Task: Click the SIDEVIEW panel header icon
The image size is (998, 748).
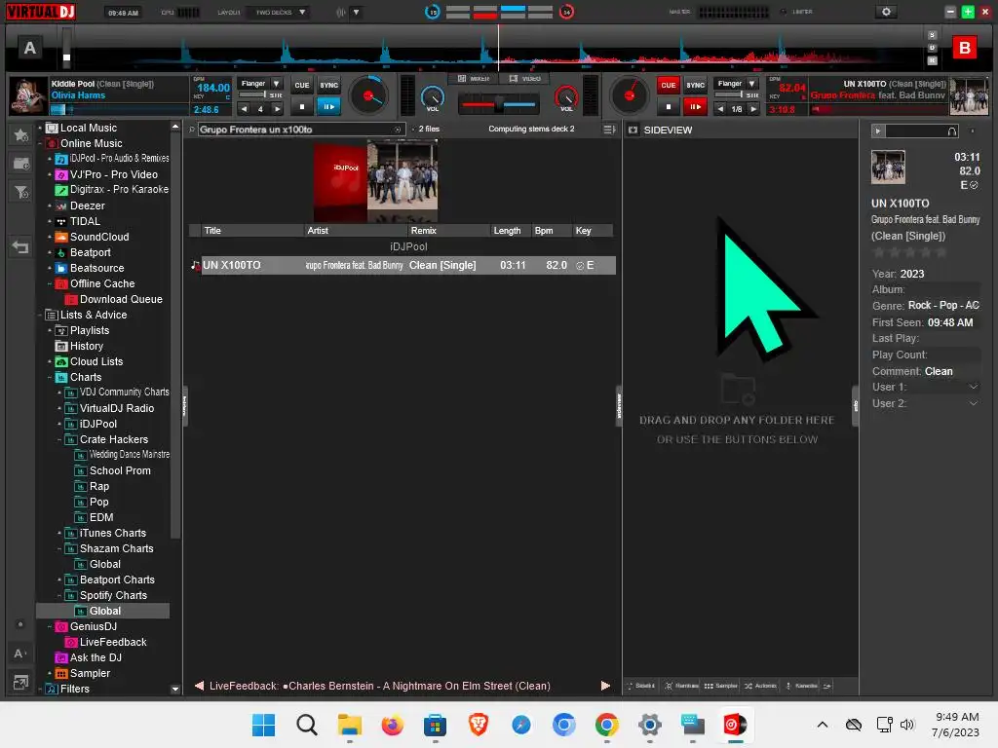Action: (x=633, y=130)
